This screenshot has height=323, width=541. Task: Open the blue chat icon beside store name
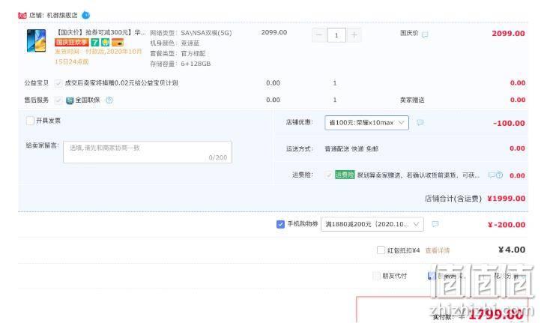(85, 15)
